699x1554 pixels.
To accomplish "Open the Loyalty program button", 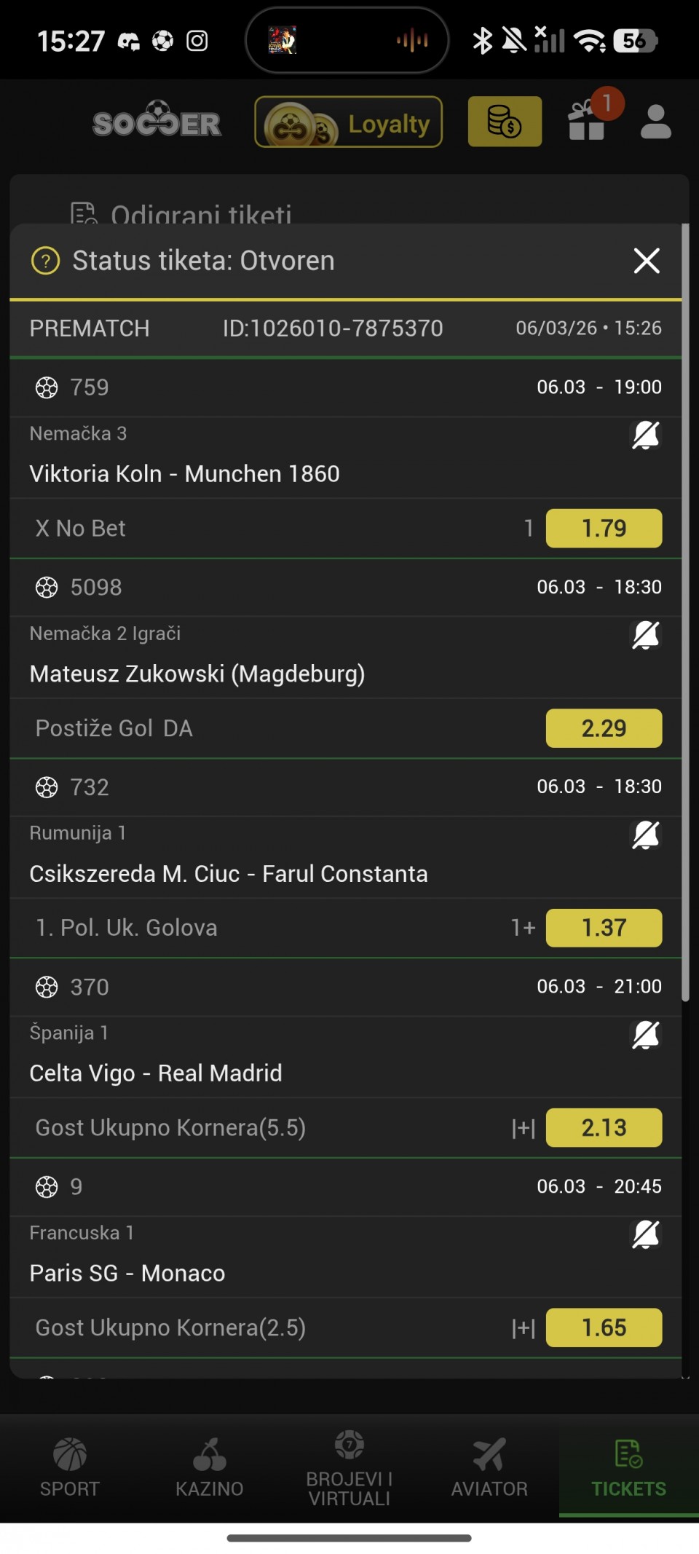I will (348, 122).
